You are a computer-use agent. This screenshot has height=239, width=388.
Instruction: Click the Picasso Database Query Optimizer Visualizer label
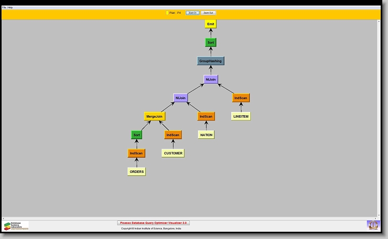[153, 223]
